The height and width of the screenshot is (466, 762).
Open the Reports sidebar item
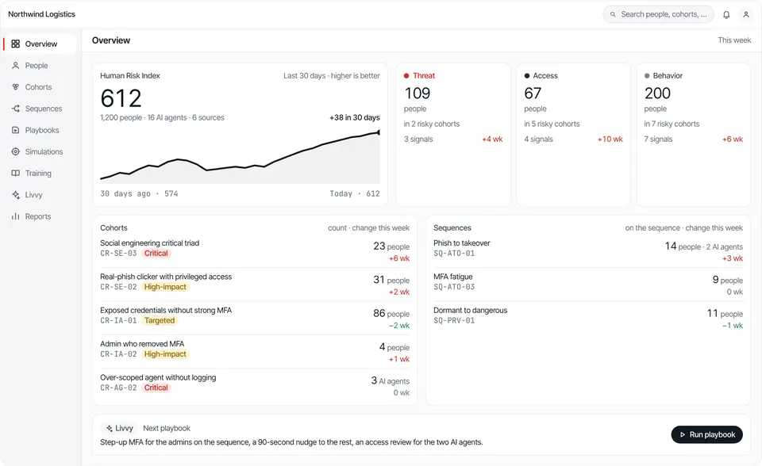tap(40, 216)
